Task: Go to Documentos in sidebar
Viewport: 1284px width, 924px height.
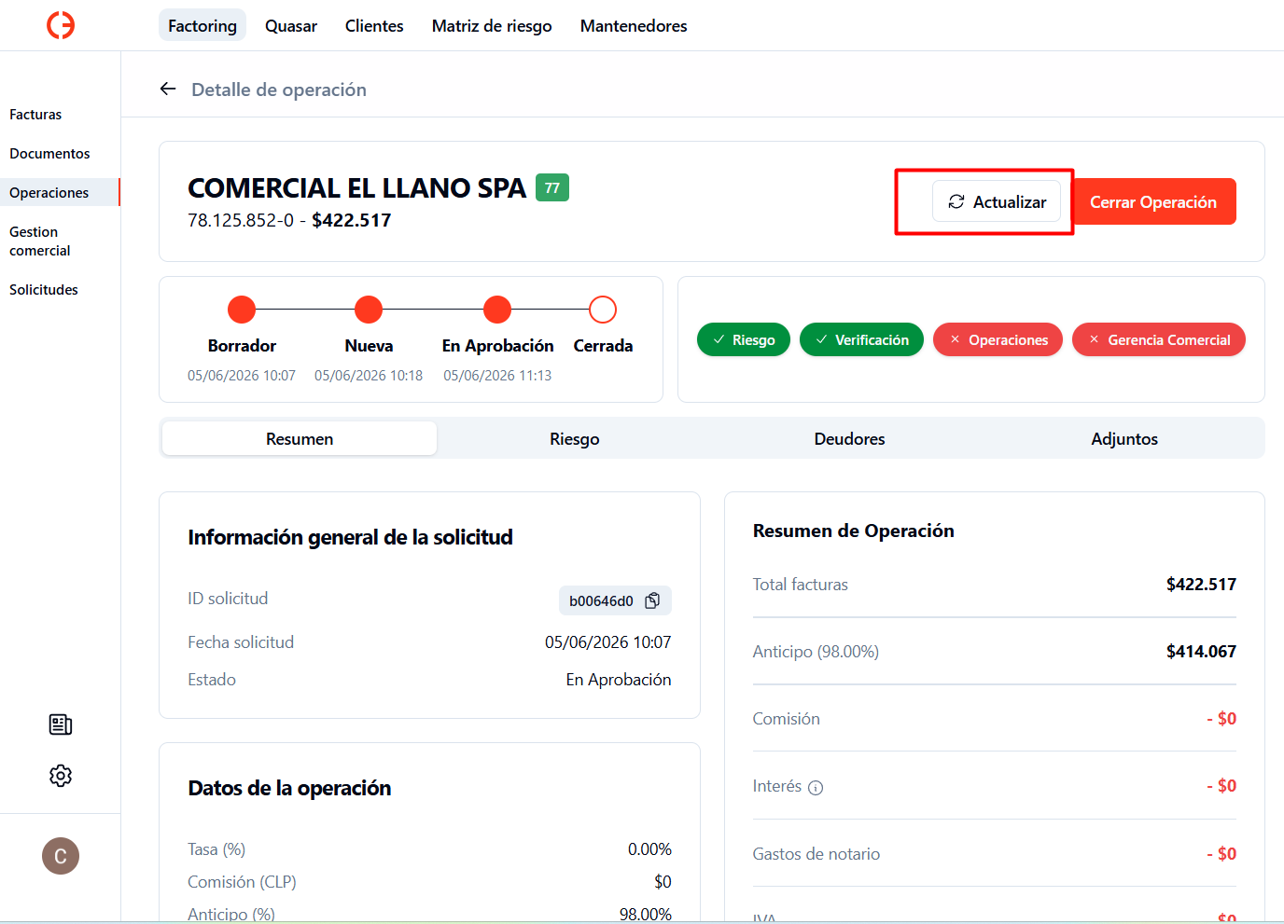Action: pos(49,154)
